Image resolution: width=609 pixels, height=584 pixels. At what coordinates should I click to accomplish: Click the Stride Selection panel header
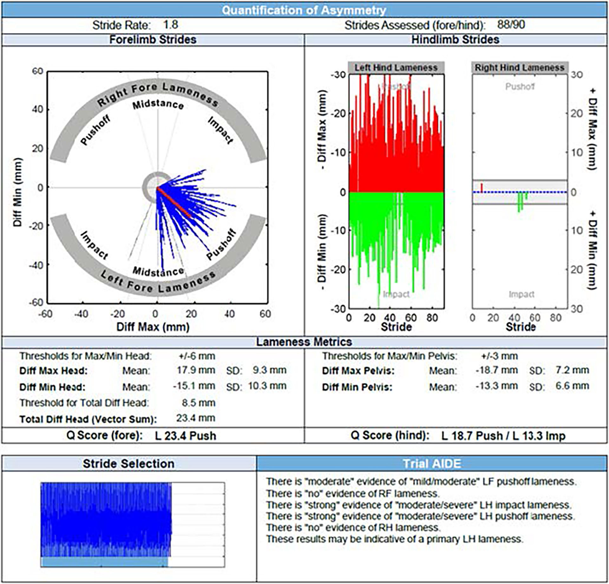[128, 463]
